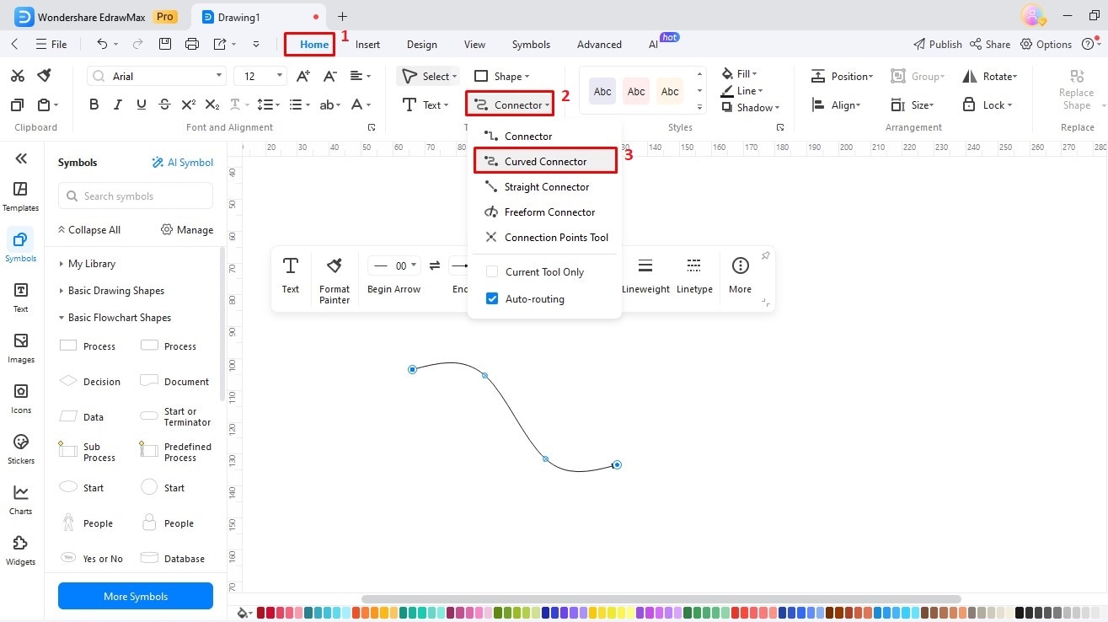Click the Manage button
The image size is (1108, 622).
tap(187, 230)
